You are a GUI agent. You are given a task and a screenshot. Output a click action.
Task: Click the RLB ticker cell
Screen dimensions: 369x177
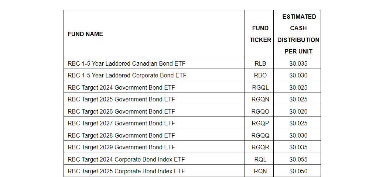pyautogui.click(x=260, y=63)
